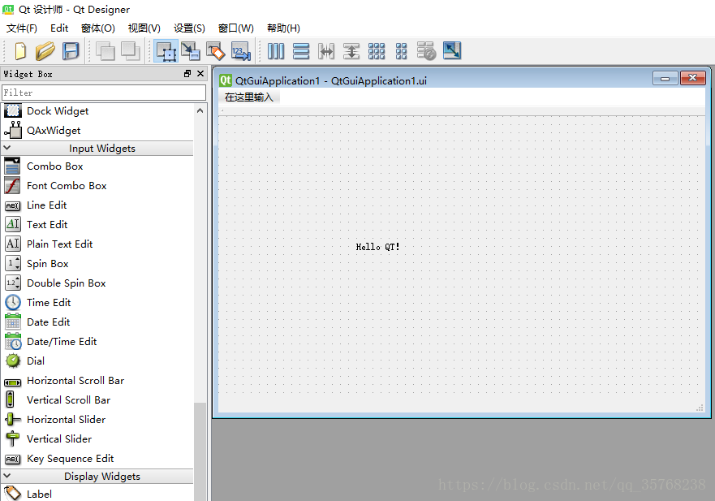Pick the Plain Text Edit widget
Image resolution: width=715 pixels, height=501 pixels.
point(98,244)
